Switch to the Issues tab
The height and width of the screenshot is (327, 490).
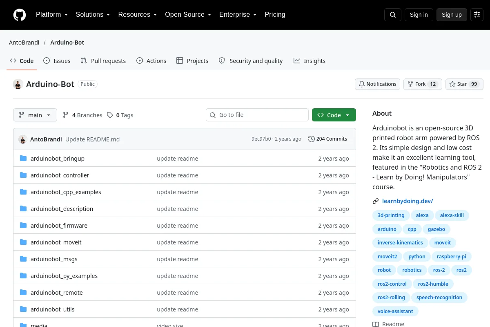tap(57, 61)
